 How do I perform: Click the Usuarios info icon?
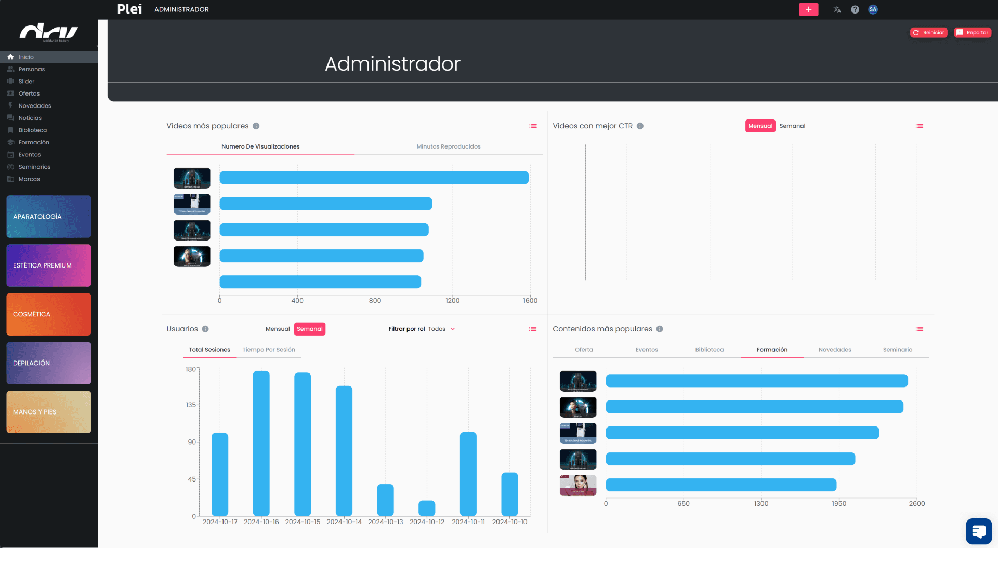[x=205, y=329]
